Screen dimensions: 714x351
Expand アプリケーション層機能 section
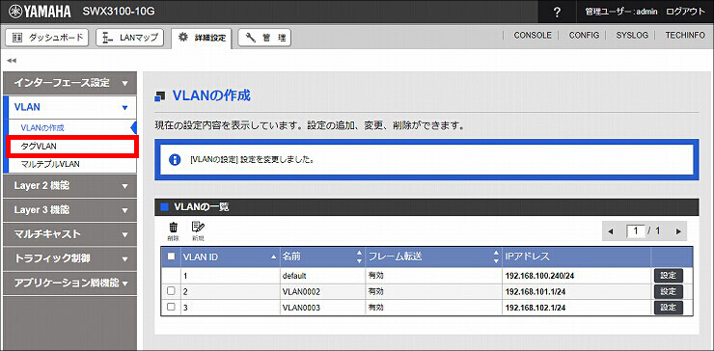coord(69,283)
